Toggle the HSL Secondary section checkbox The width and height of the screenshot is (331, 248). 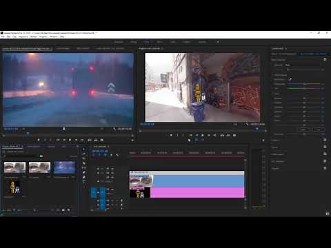[325, 161]
